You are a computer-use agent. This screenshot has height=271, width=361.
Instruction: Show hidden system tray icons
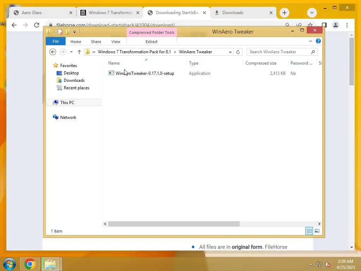tap(311, 264)
